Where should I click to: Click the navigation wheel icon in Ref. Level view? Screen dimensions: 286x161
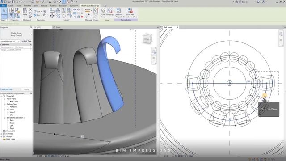click(281, 34)
